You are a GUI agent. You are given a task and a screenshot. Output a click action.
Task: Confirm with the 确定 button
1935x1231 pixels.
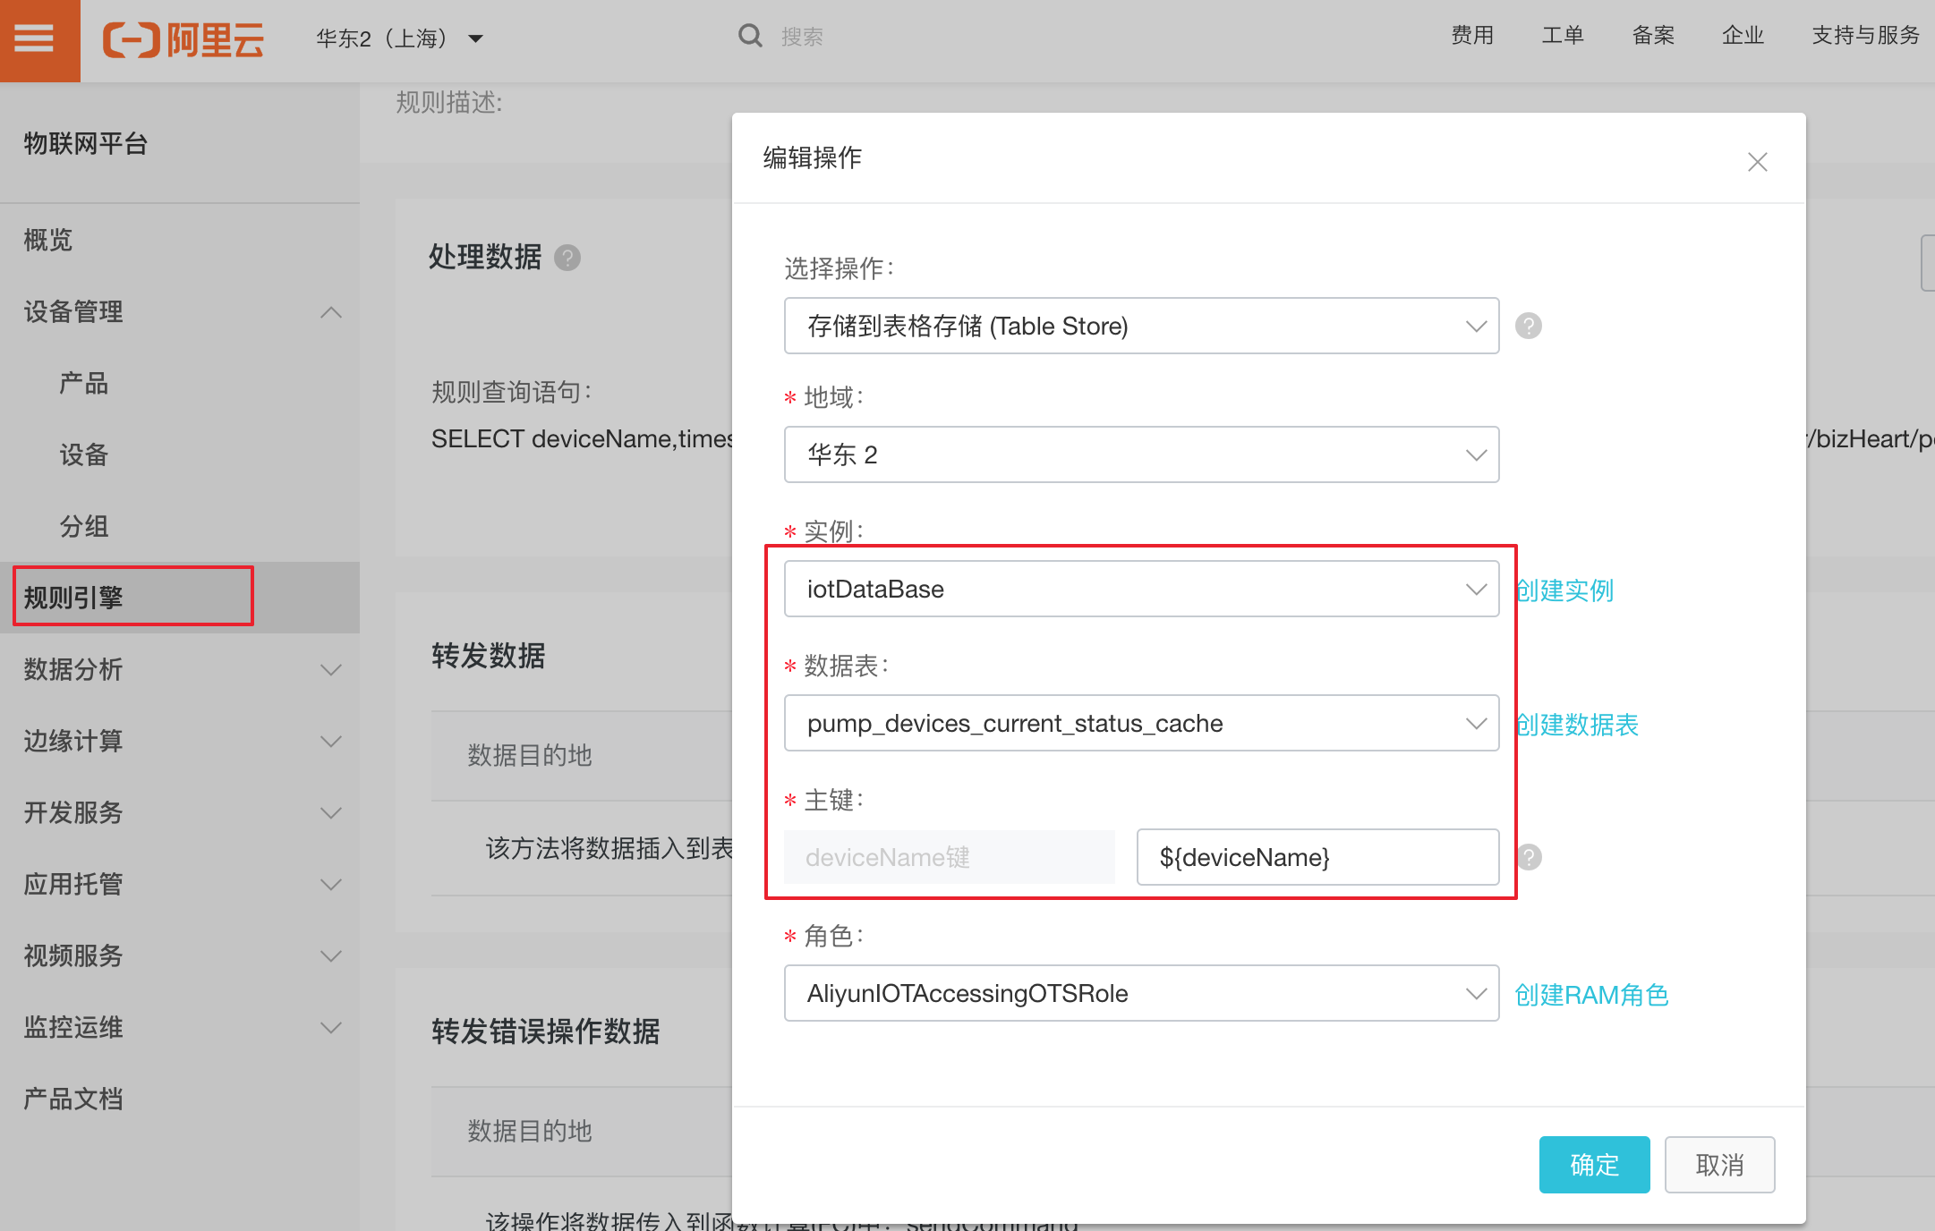(1594, 1165)
